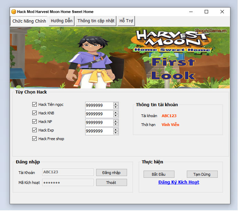This screenshot has width=238, height=211.
Task: Open the Chức Năng Chính tab
Action: tap(29, 21)
